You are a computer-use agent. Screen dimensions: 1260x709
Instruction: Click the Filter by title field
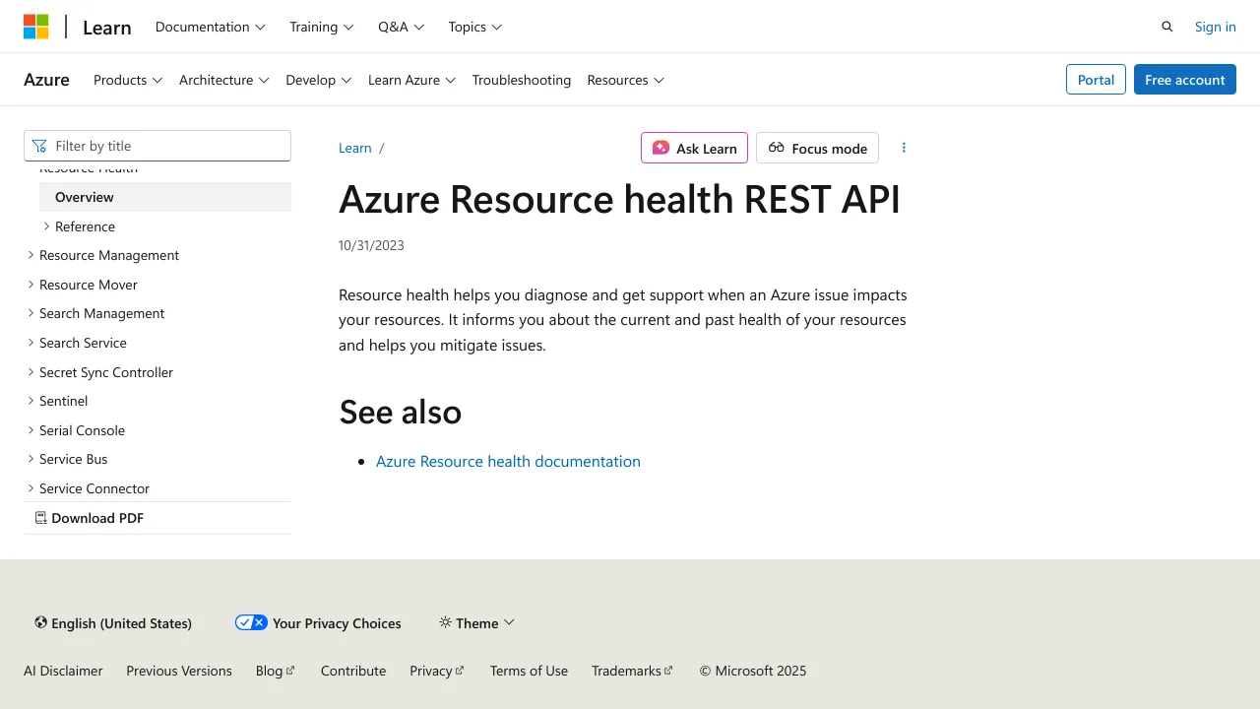(x=157, y=146)
